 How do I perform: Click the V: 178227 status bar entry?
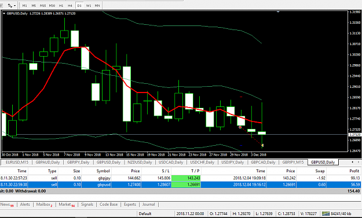309,213
